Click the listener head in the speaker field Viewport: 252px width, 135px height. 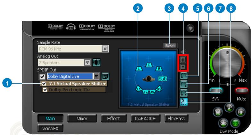pos(149,79)
